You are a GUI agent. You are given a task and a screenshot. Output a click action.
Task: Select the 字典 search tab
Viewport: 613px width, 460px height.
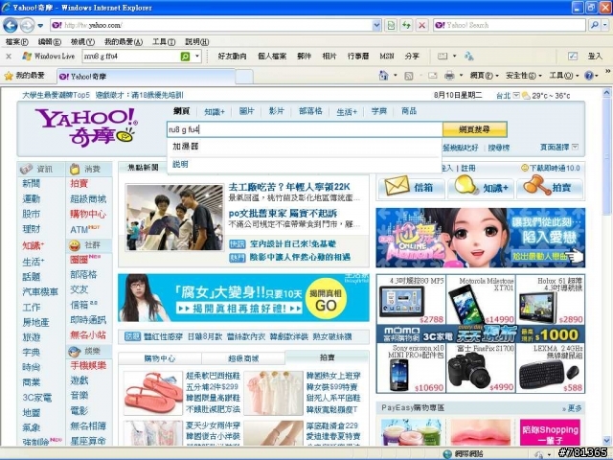coord(378,111)
